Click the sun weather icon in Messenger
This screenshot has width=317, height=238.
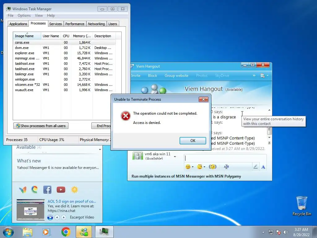(x=74, y=190)
